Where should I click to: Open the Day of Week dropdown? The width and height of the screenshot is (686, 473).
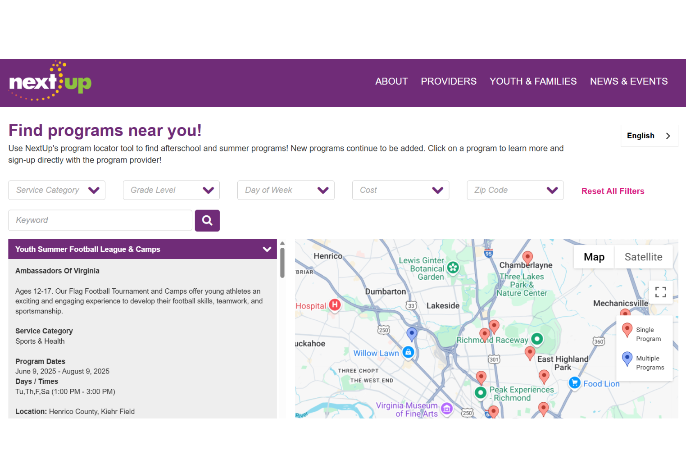click(286, 190)
